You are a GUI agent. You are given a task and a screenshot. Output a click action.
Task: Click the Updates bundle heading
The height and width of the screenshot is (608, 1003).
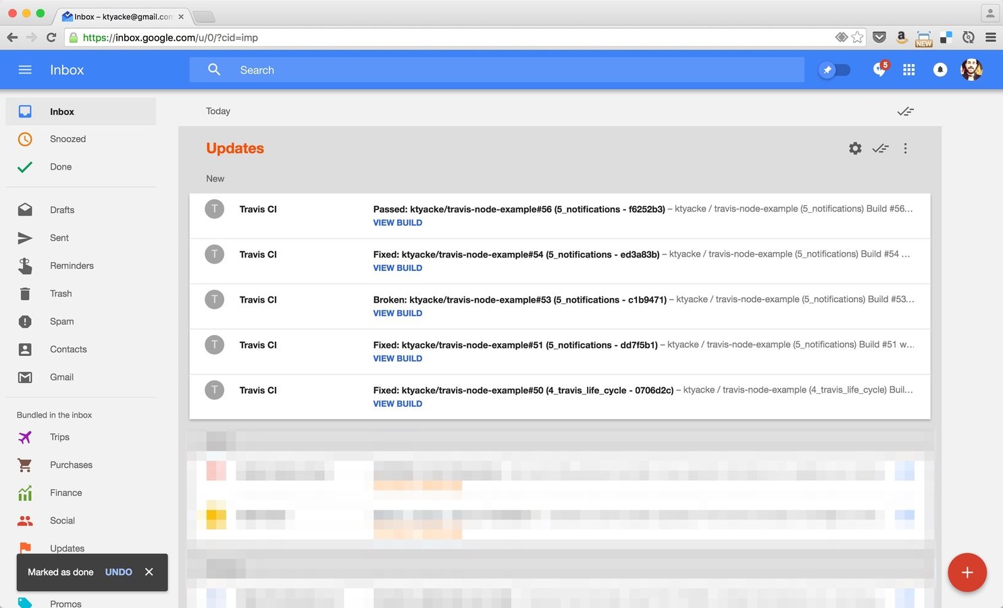pyautogui.click(x=235, y=148)
